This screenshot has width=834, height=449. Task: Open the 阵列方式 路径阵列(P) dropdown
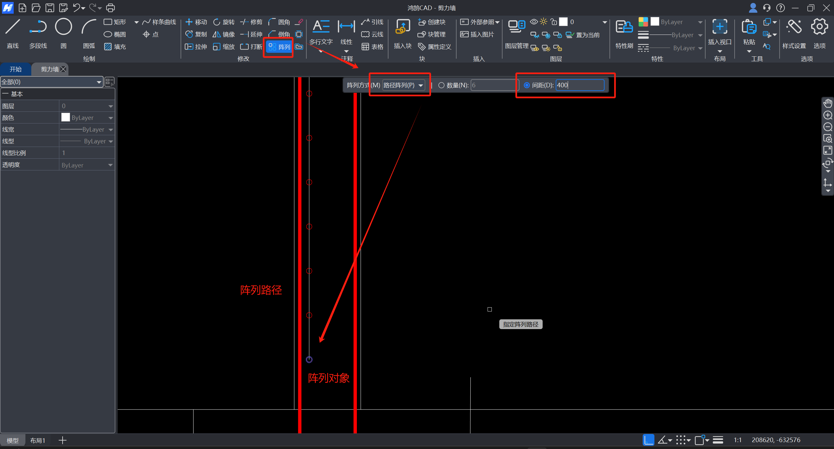coord(403,85)
